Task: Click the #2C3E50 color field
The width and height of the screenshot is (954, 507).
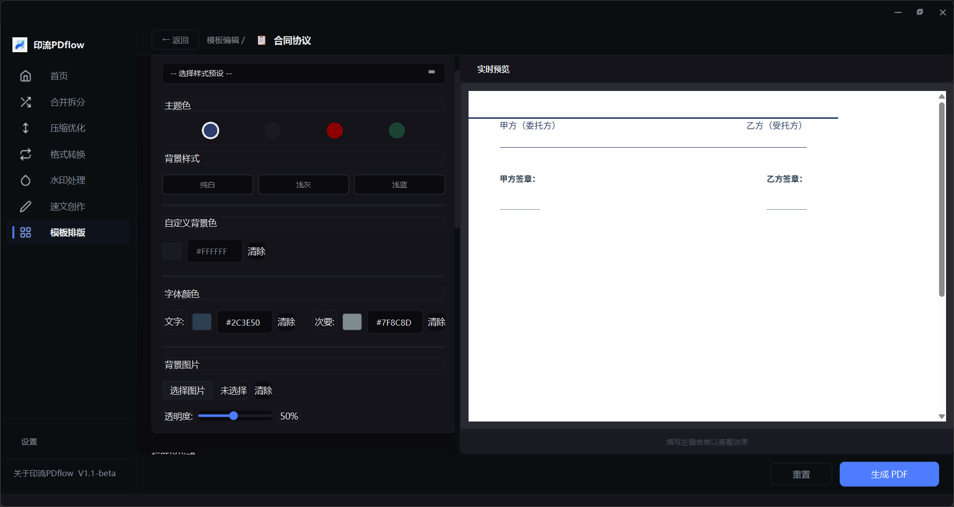Action: [x=244, y=322]
